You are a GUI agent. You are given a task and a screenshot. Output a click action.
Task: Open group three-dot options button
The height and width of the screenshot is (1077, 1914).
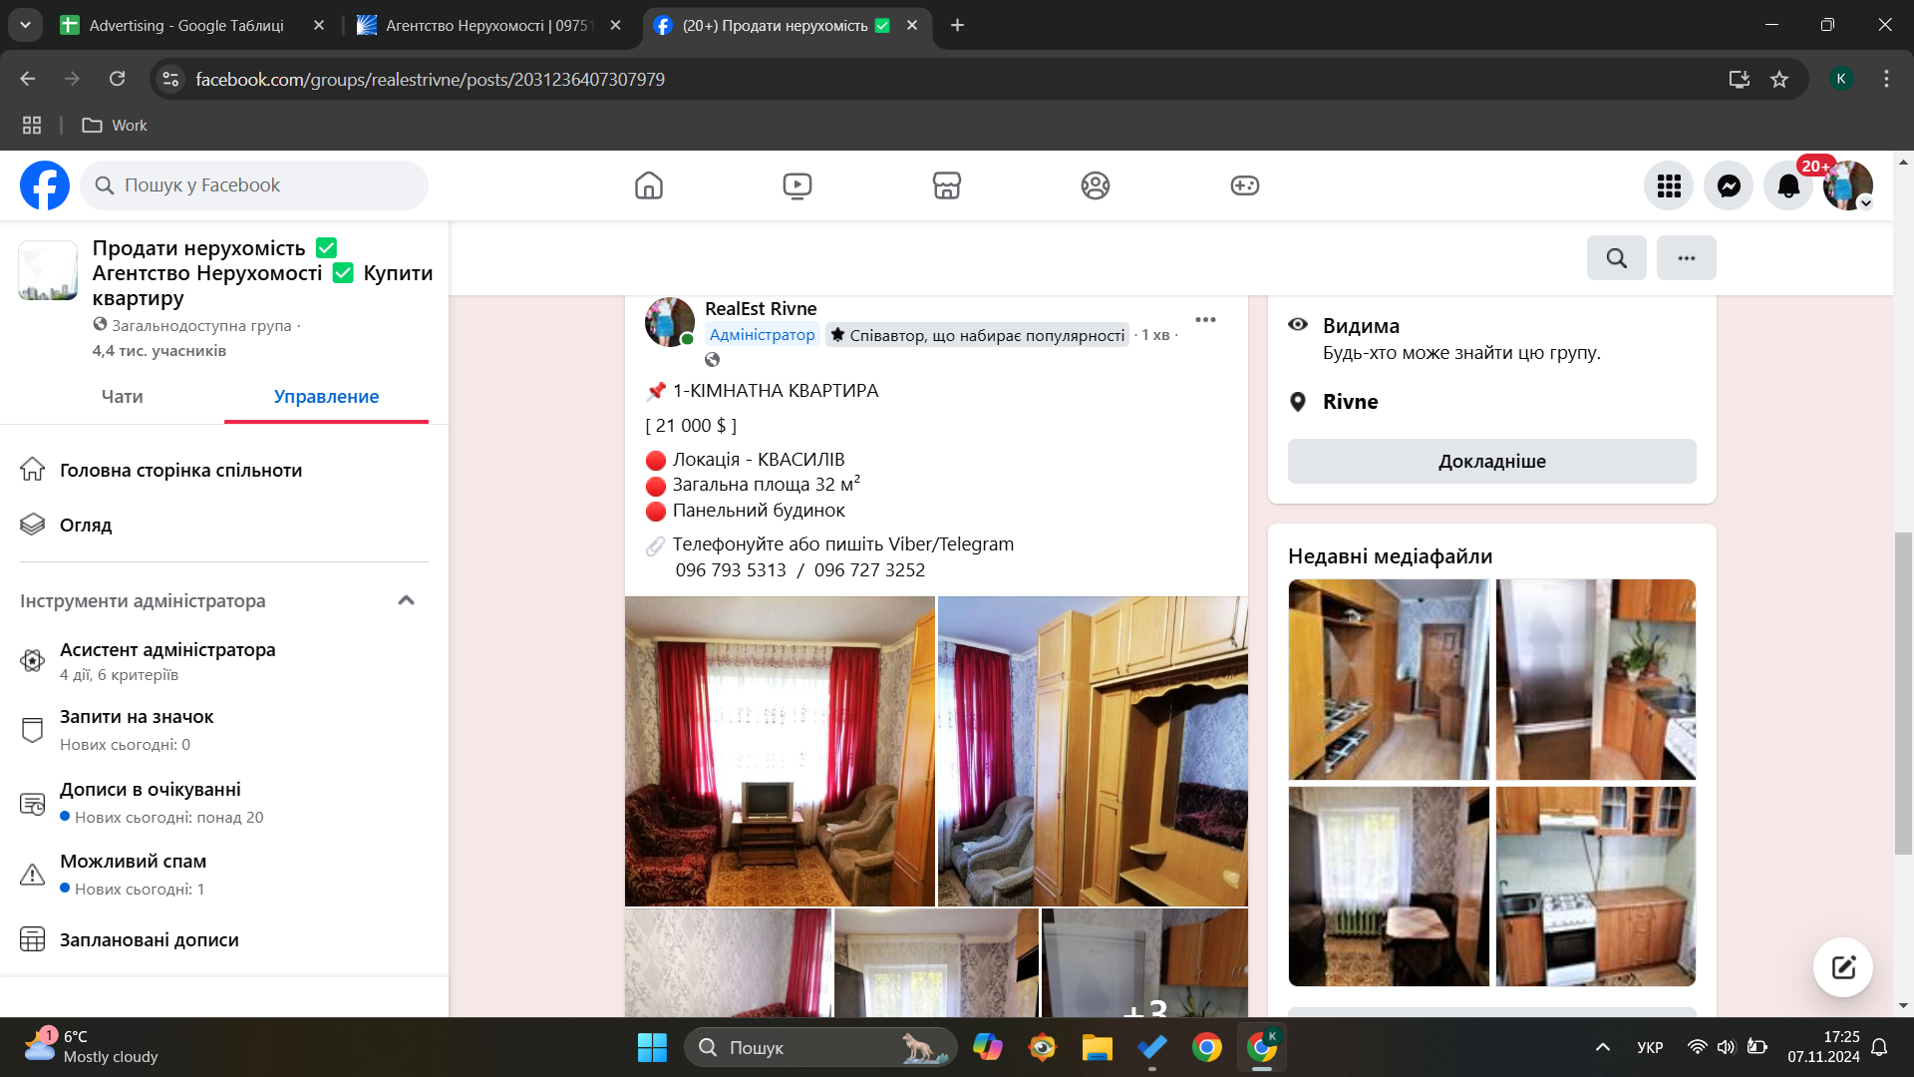click(x=1686, y=258)
